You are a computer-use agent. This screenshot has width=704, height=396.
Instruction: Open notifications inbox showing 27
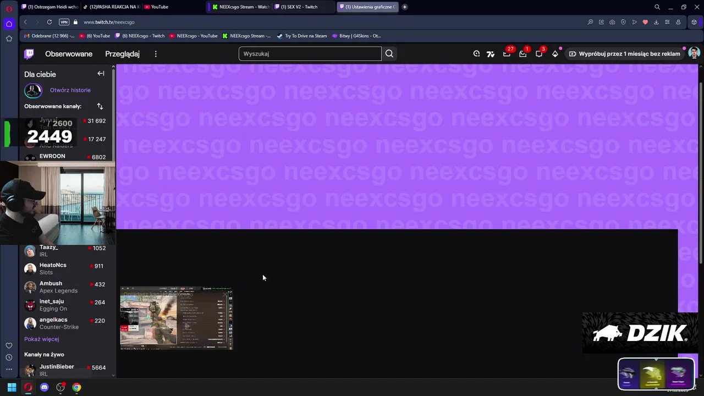[507, 53]
